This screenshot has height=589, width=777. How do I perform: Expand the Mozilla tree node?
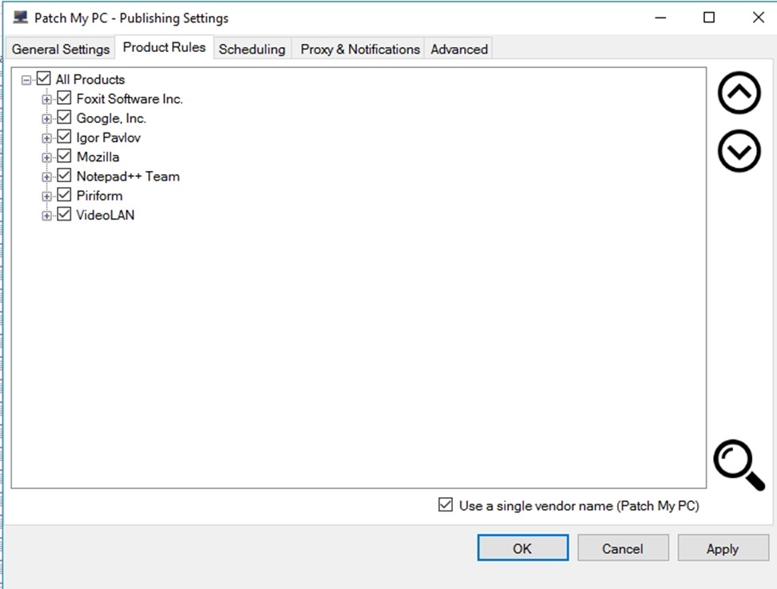[46, 158]
